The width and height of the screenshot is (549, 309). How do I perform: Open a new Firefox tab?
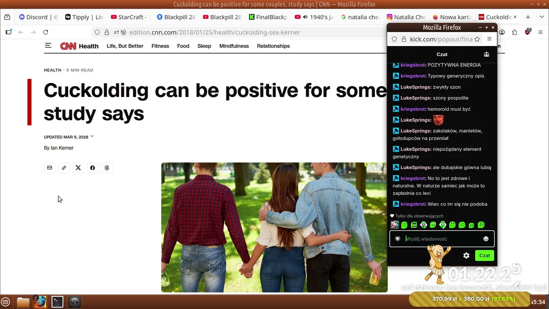(528, 17)
